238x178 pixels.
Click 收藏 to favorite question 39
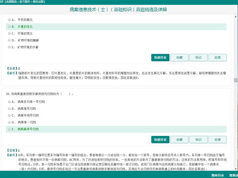point(179,140)
